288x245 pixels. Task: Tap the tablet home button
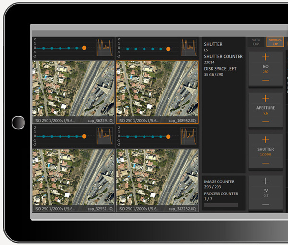tap(18, 122)
